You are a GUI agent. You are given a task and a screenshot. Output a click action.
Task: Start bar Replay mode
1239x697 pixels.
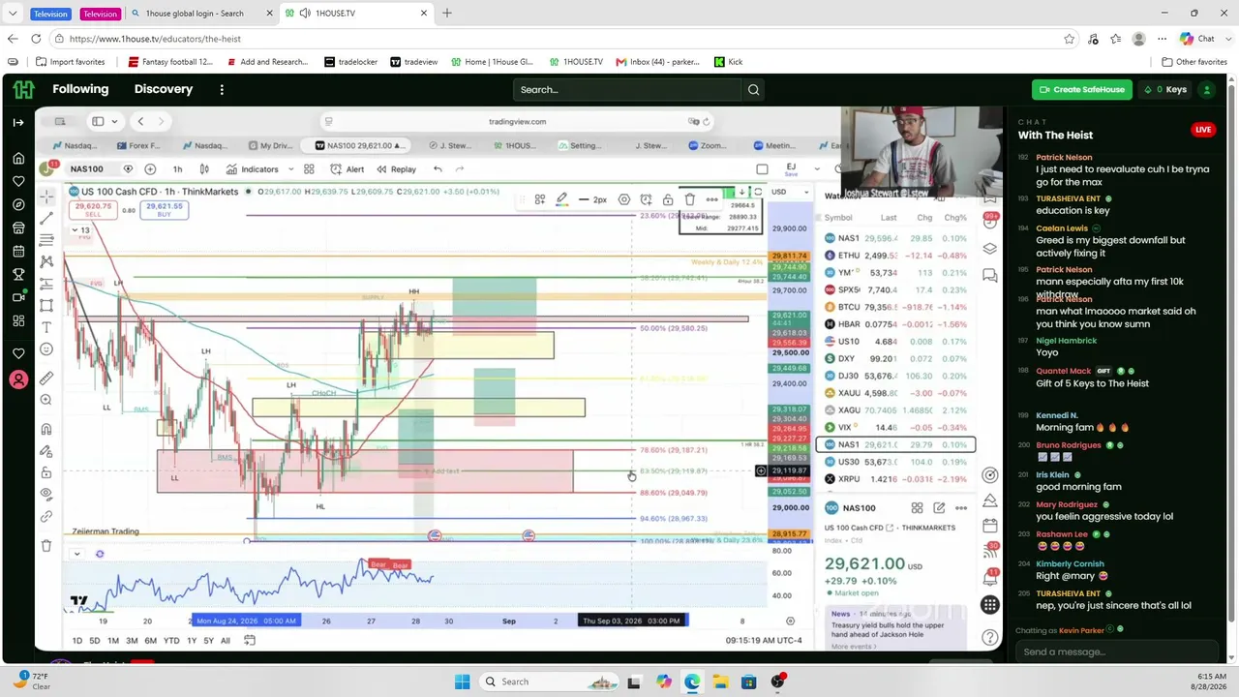[x=396, y=169]
